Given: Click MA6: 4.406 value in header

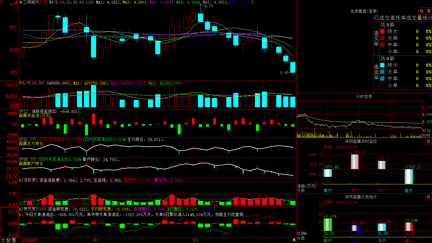Looking at the screenshot, I should coord(242,2).
